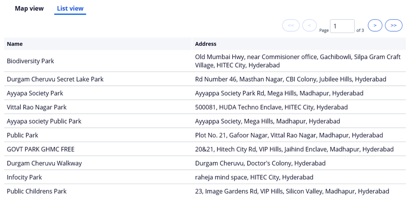The width and height of the screenshot is (407, 209).
Task: Select Ayyapa society Public Park entry
Action: click(205, 121)
